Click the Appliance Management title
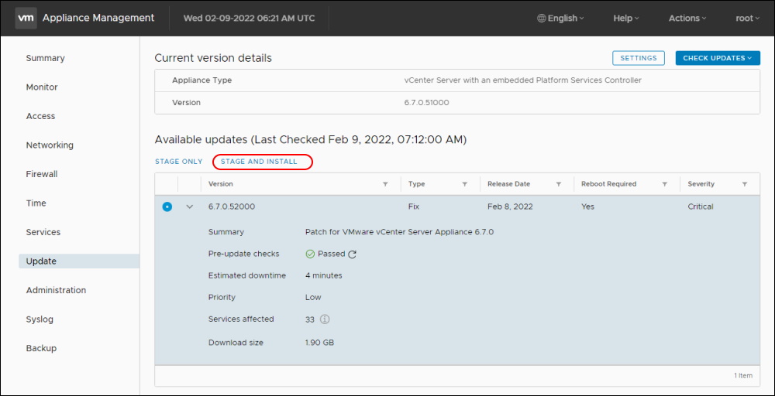 coord(98,19)
